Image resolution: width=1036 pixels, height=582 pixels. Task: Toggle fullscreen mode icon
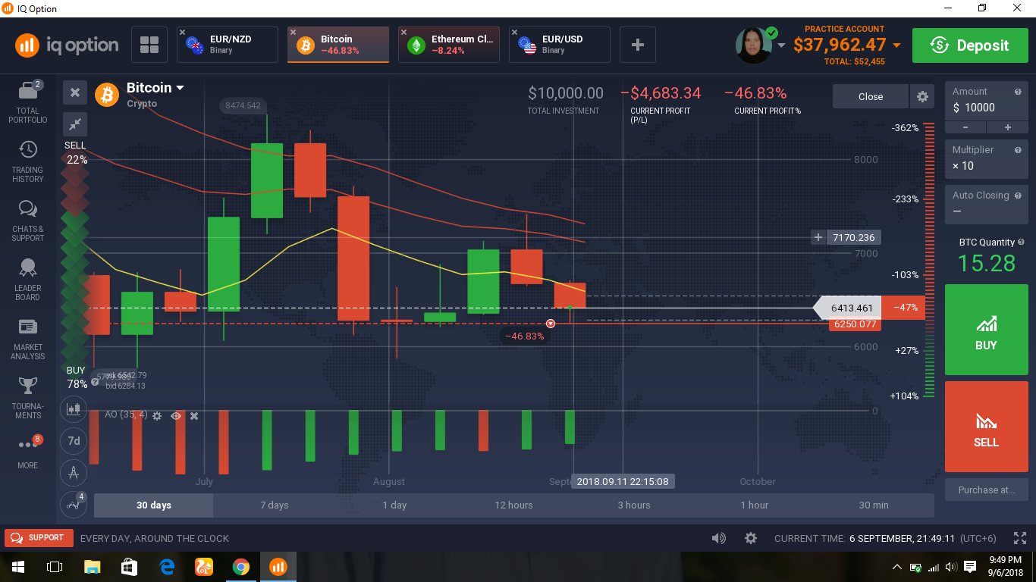pos(1020,538)
